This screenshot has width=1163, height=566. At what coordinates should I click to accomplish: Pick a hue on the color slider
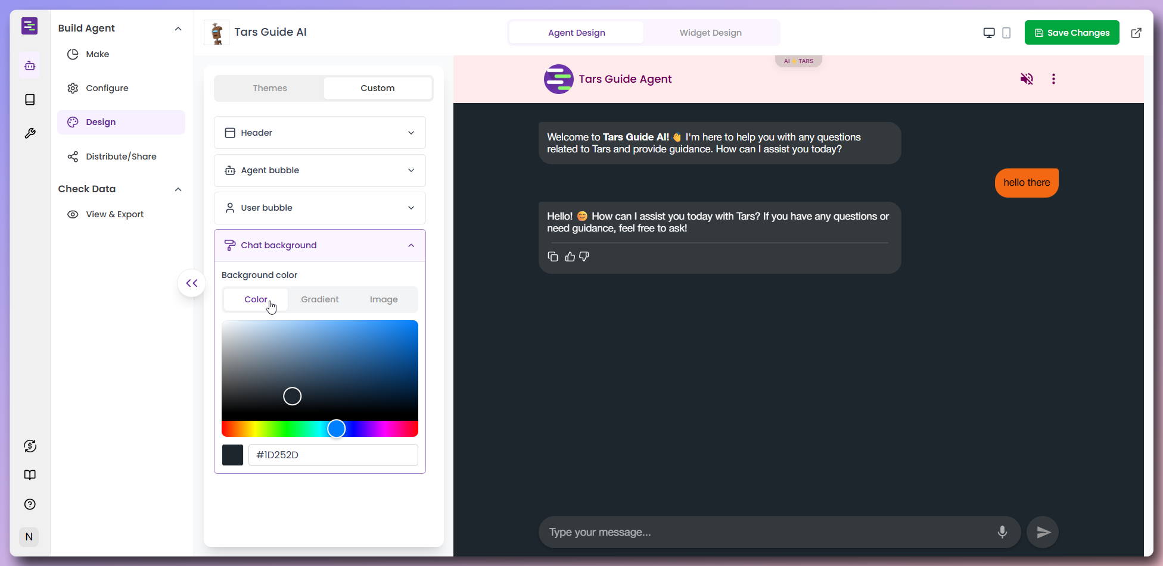tap(336, 428)
